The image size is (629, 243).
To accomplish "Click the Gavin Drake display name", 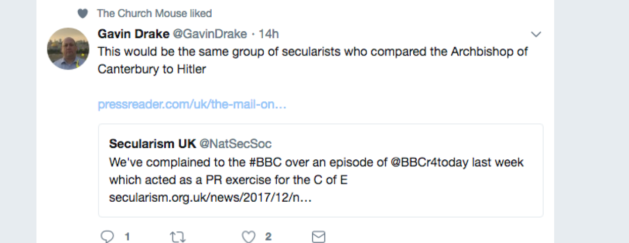I will click(133, 34).
